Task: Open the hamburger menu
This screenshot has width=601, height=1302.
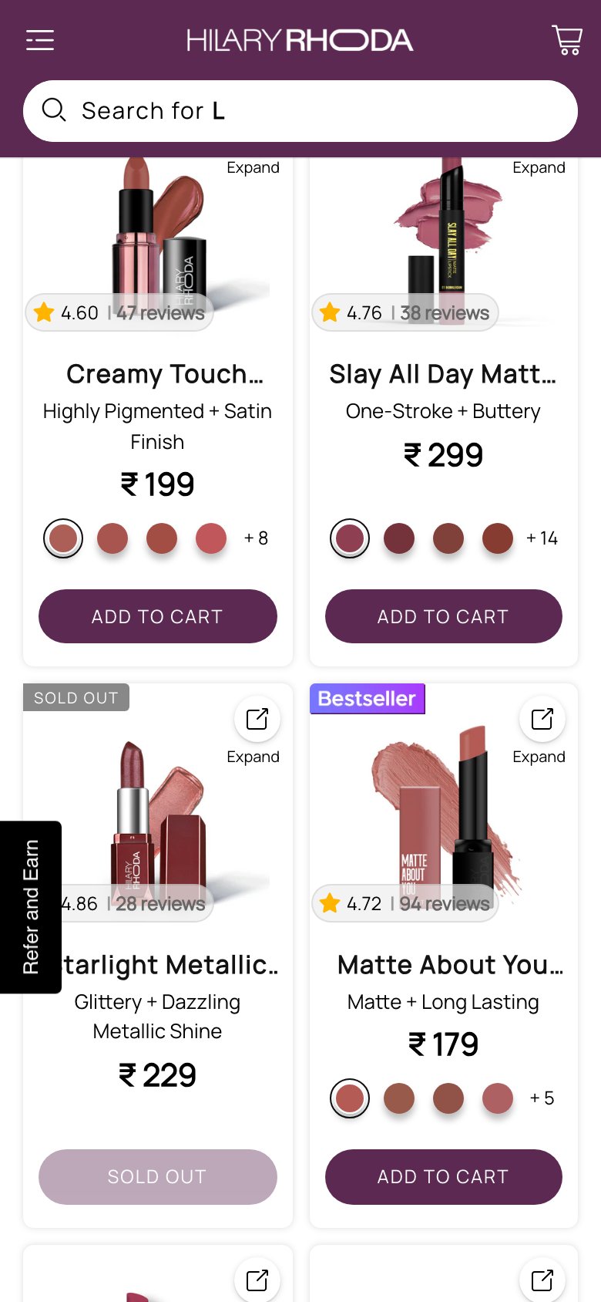Action: click(x=40, y=40)
